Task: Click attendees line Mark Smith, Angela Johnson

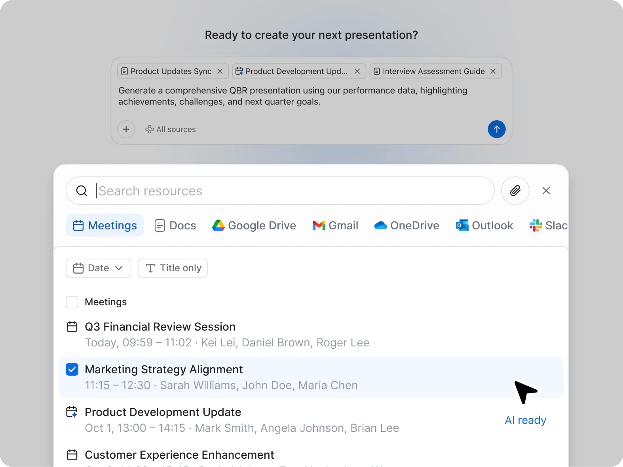Action: click(297, 428)
